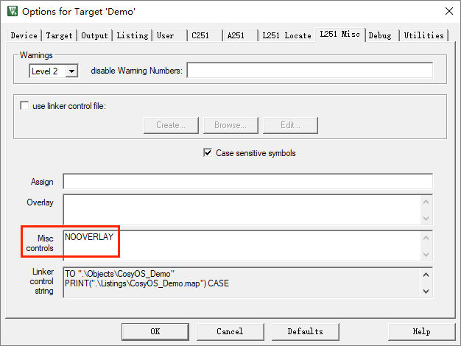Switch to the Debug tab
The height and width of the screenshot is (346, 461).
coord(380,35)
